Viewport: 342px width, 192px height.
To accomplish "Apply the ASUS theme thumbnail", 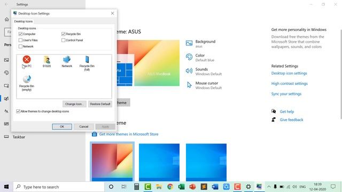I will click(x=112, y=162).
